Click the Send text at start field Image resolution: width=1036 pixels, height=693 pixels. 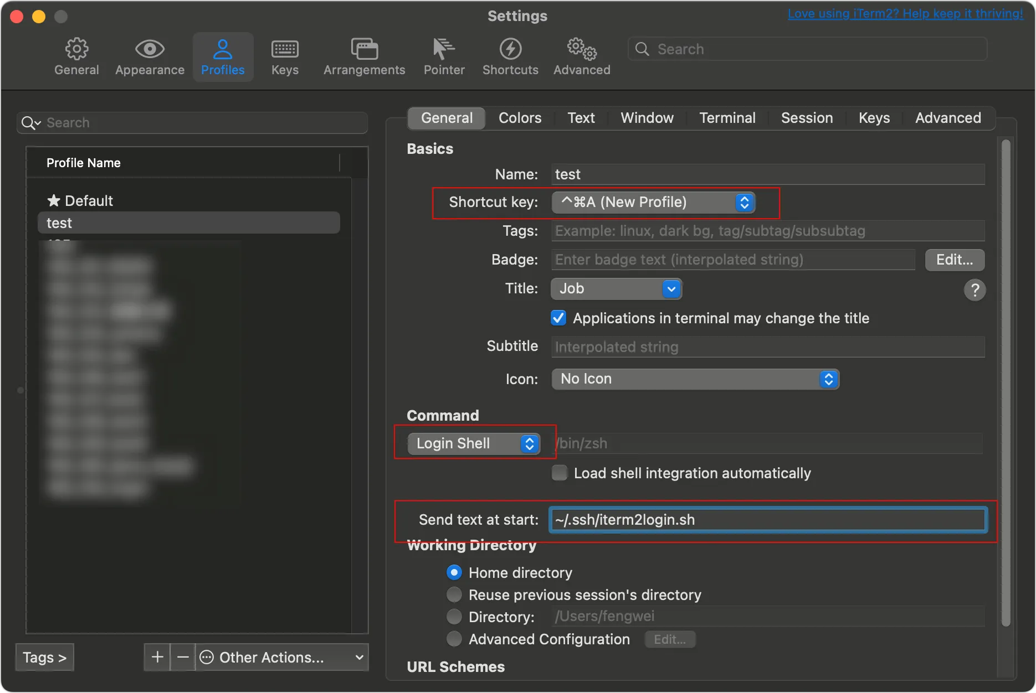click(768, 520)
